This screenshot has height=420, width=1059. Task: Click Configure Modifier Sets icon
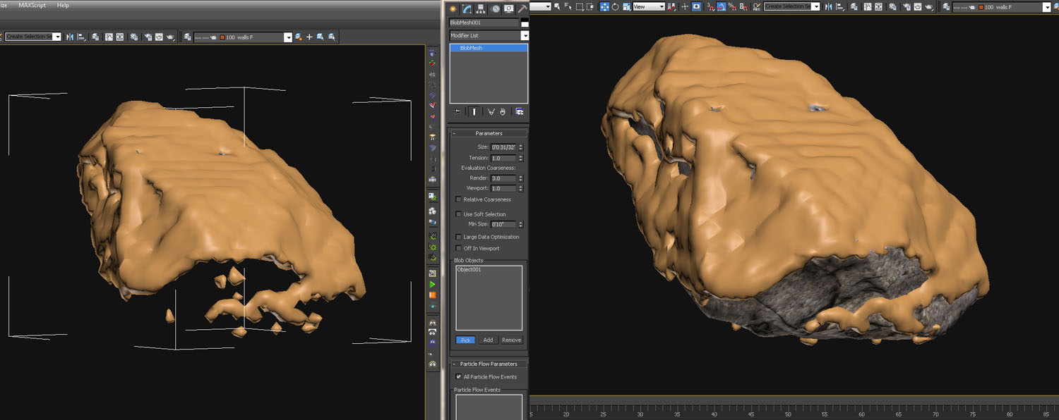(x=520, y=111)
